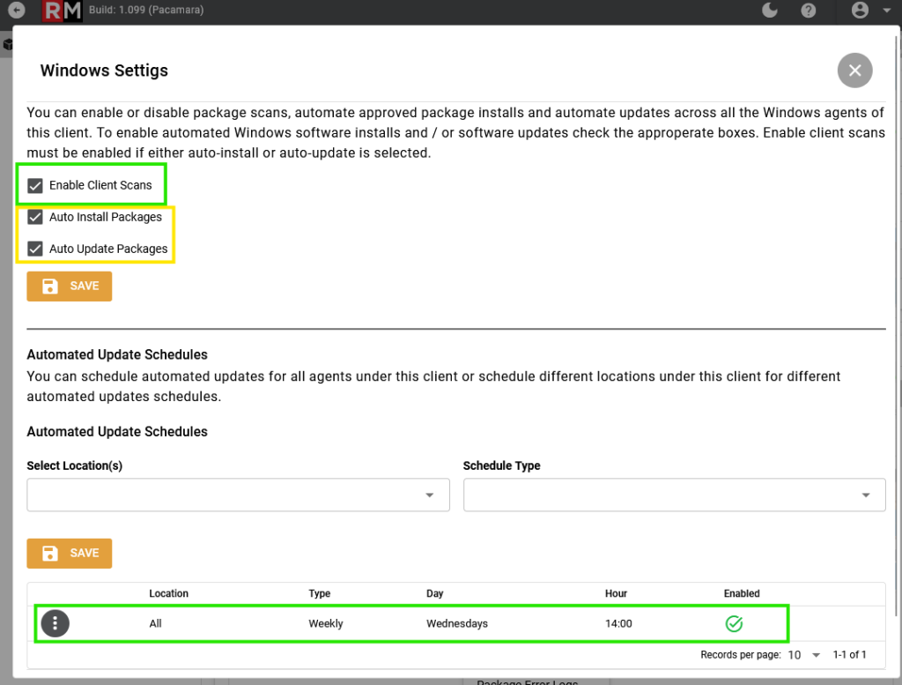
Task: Save the package scan settings
Action: (x=69, y=287)
